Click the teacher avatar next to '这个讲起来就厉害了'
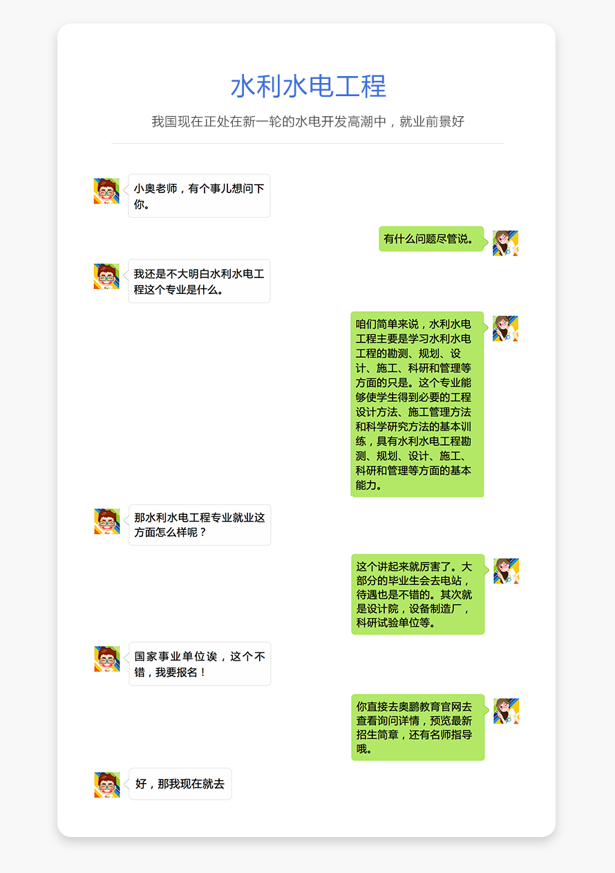 507,571
